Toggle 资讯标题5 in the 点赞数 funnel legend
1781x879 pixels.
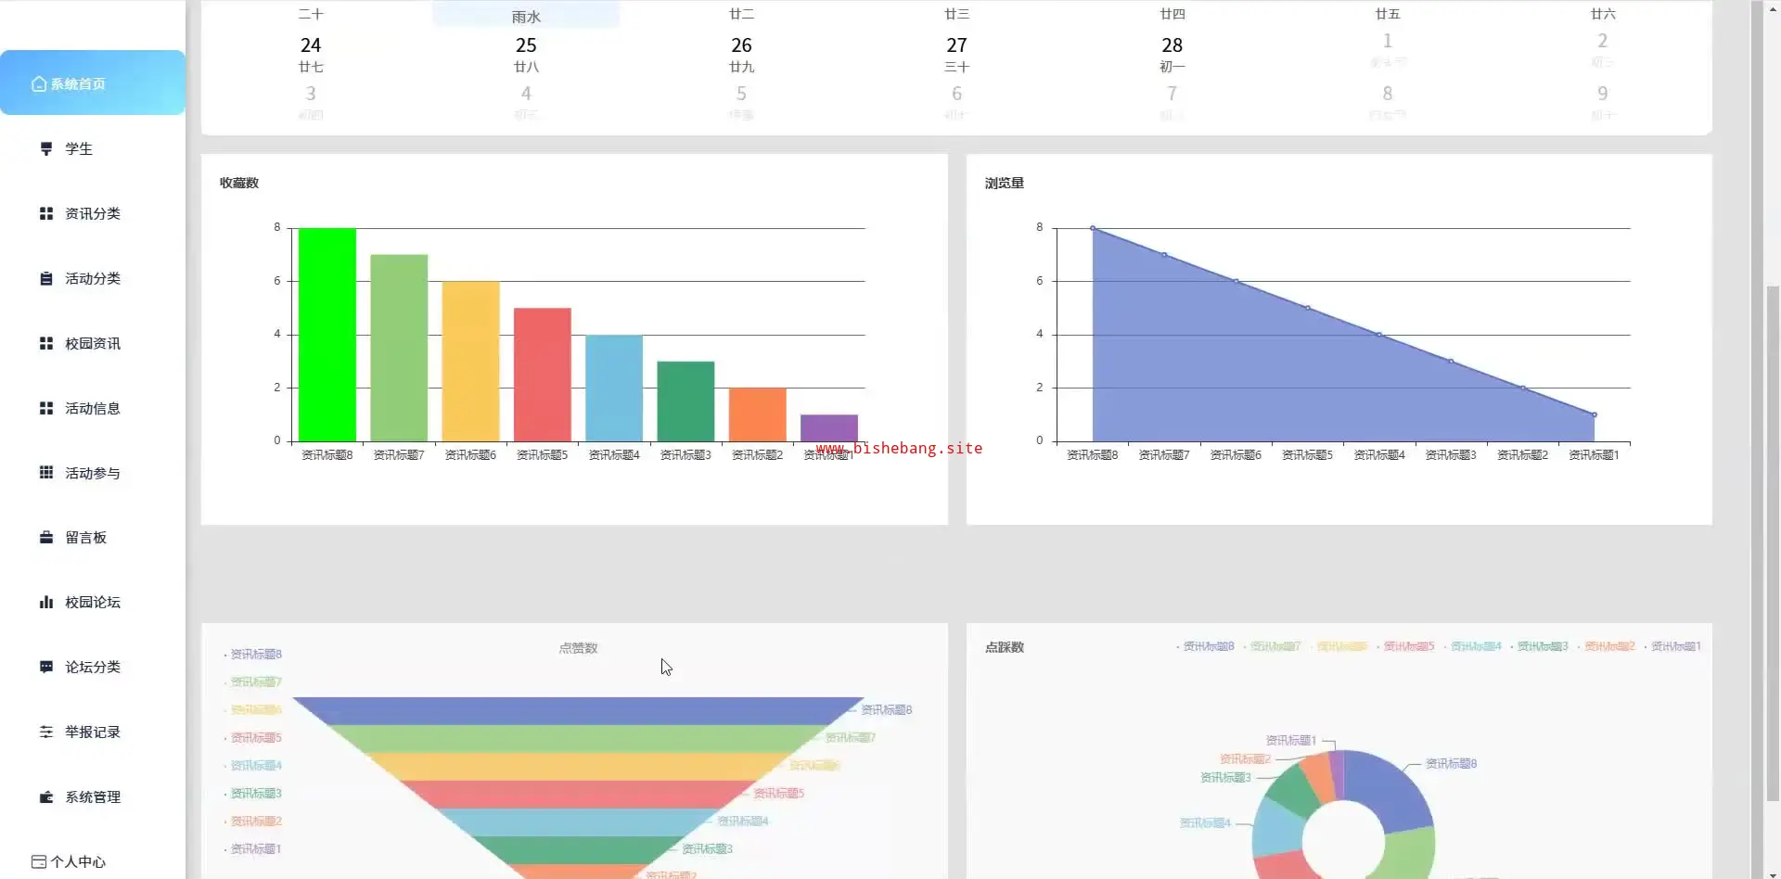coord(253,738)
